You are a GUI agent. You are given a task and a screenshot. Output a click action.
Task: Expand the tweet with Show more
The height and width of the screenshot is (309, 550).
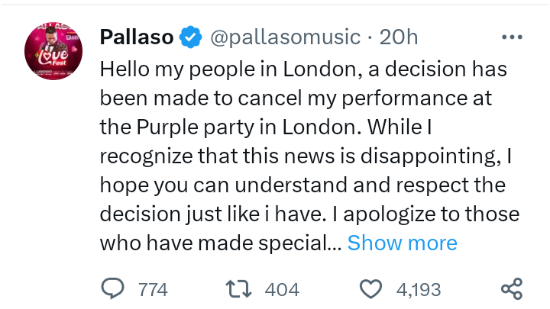pyautogui.click(x=402, y=243)
